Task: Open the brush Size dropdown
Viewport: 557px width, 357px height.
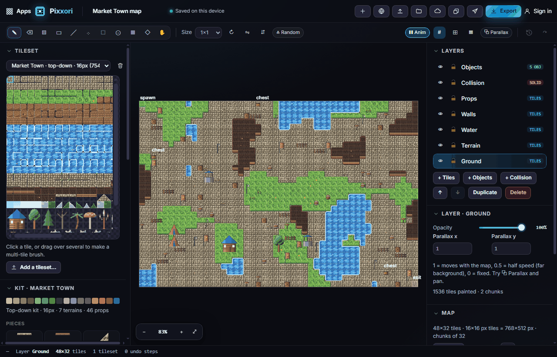Action: pos(208,32)
